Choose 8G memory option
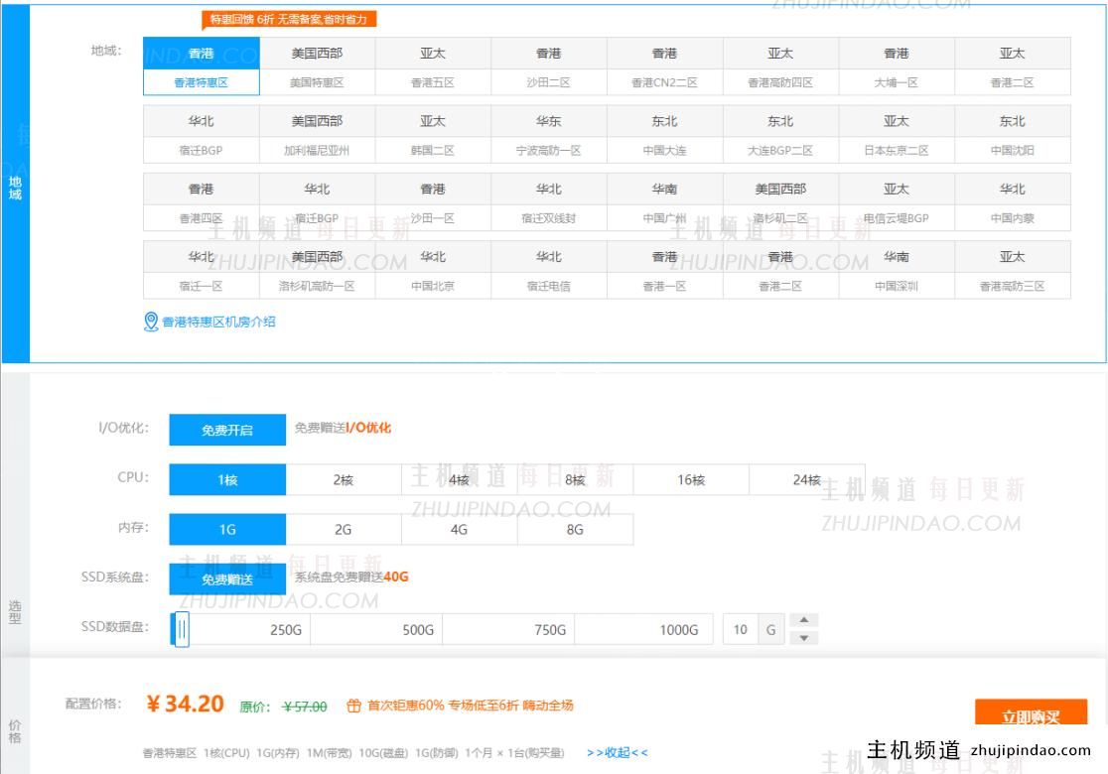The image size is (1108, 774). pos(575,529)
